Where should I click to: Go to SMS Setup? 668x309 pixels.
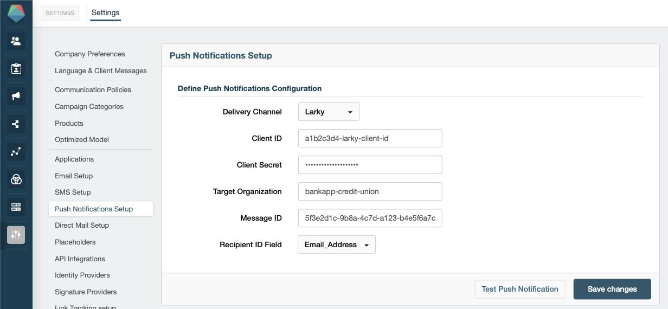[x=73, y=192]
